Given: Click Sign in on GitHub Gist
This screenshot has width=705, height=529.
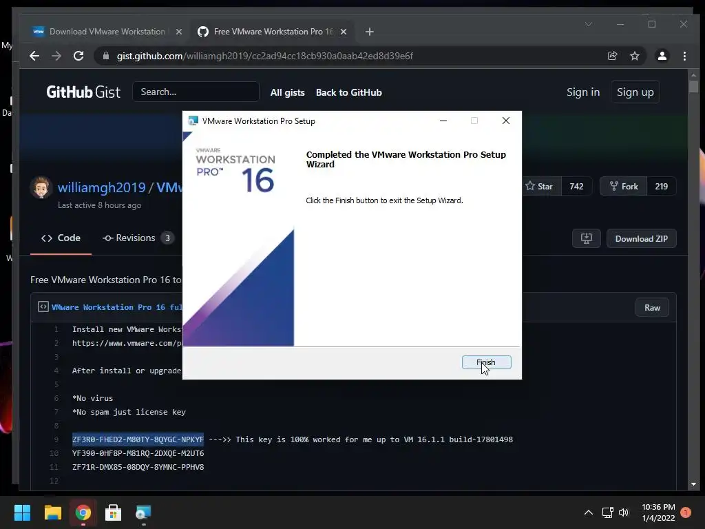Looking at the screenshot, I should click(x=582, y=92).
